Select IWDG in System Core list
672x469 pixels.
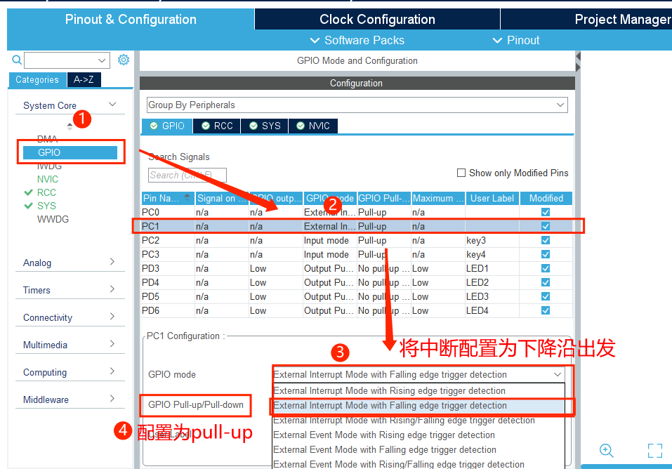(x=49, y=166)
